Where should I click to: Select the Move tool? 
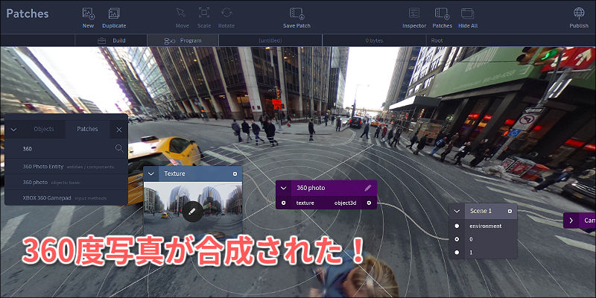coord(181,13)
